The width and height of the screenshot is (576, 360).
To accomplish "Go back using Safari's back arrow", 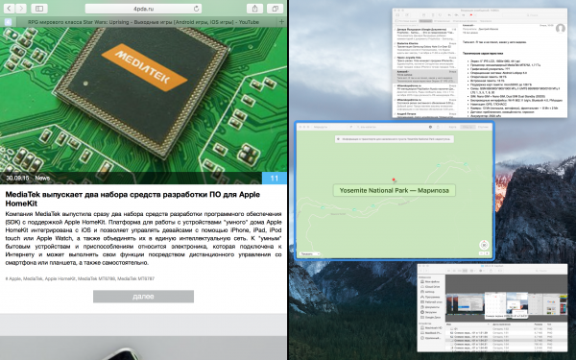I will coord(9,8).
